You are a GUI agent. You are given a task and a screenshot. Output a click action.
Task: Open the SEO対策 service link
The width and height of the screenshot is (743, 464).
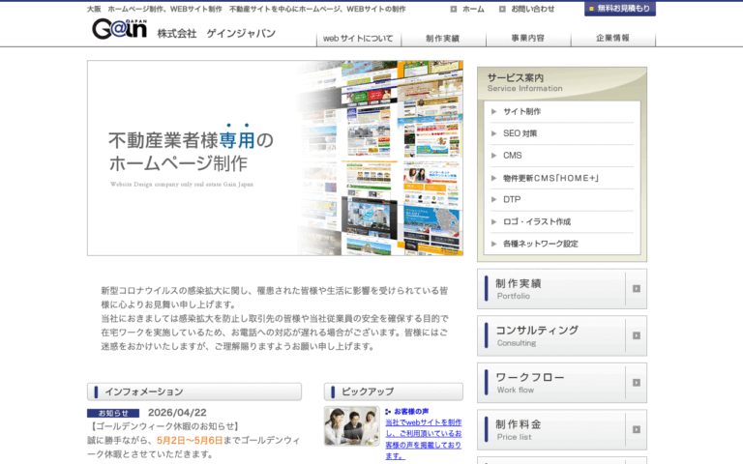[520, 133]
